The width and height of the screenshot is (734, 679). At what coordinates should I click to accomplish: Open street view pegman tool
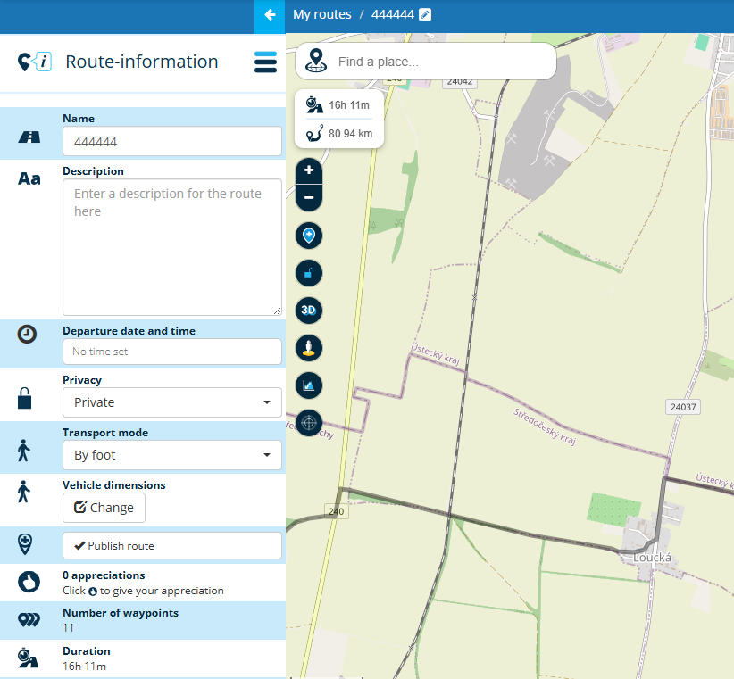(309, 348)
